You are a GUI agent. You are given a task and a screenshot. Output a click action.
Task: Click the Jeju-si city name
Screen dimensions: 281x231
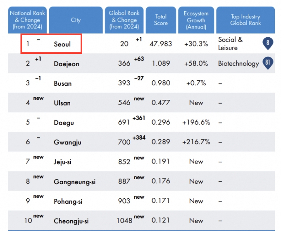coord(62,162)
